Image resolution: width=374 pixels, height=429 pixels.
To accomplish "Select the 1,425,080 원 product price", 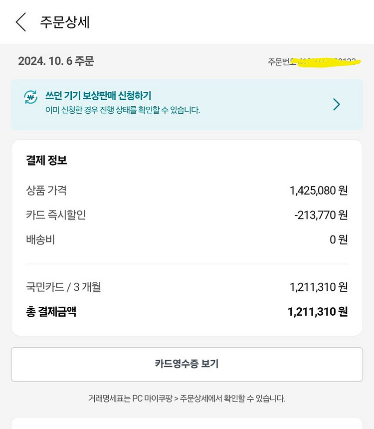I will click(318, 190).
